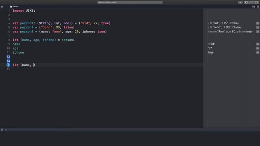Click the add editor on right icon
This screenshot has width=260, height=146.
tap(258, 6)
